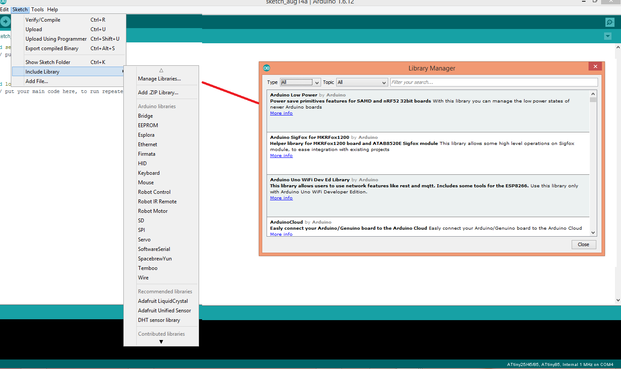Image resolution: width=621 pixels, height=369 pixels.
Task: Expand the Include Library submenu
Action: coord(69,72)
